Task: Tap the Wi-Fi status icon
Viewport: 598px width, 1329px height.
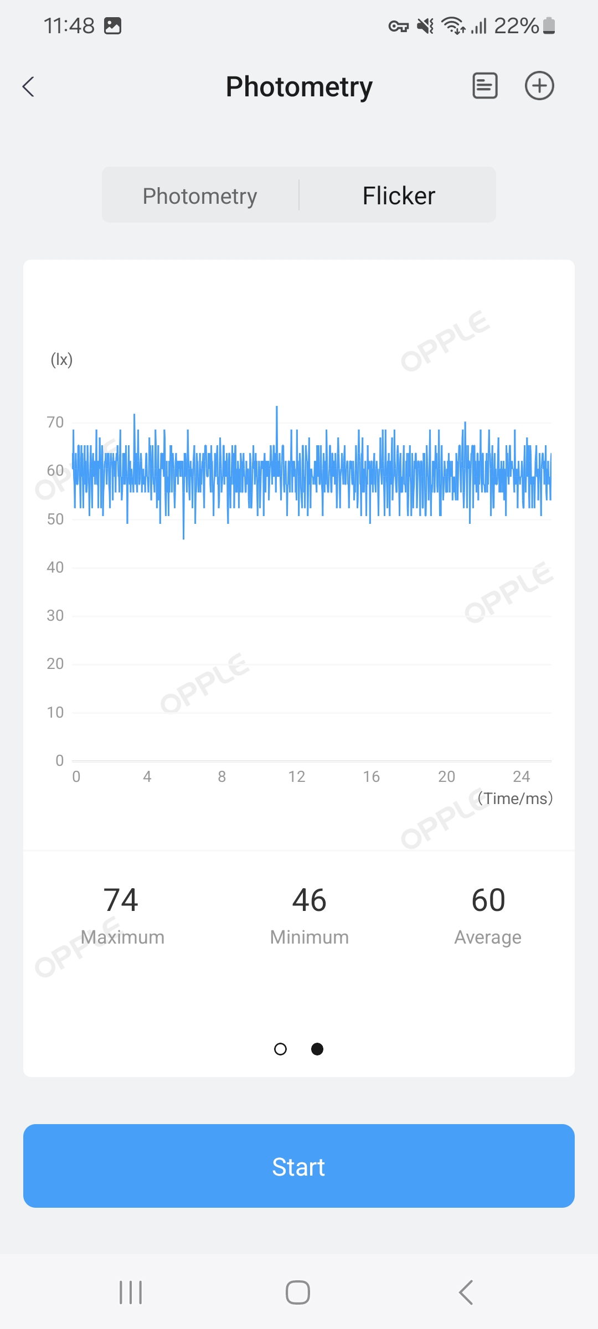Action: pyautogui.click(x=453, y=25)
